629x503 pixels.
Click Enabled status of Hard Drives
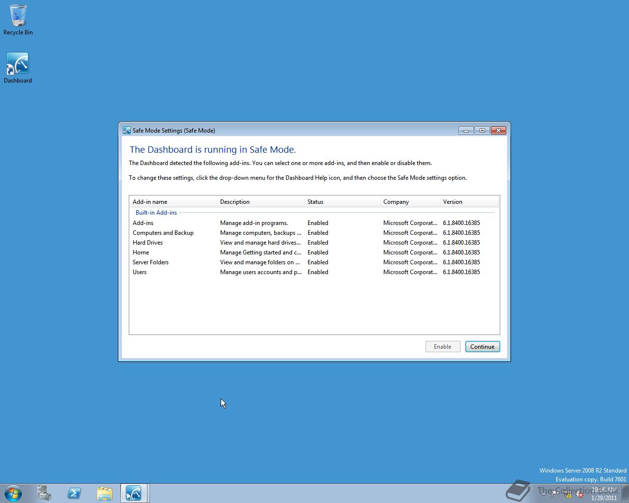click(x=318, y=243)
